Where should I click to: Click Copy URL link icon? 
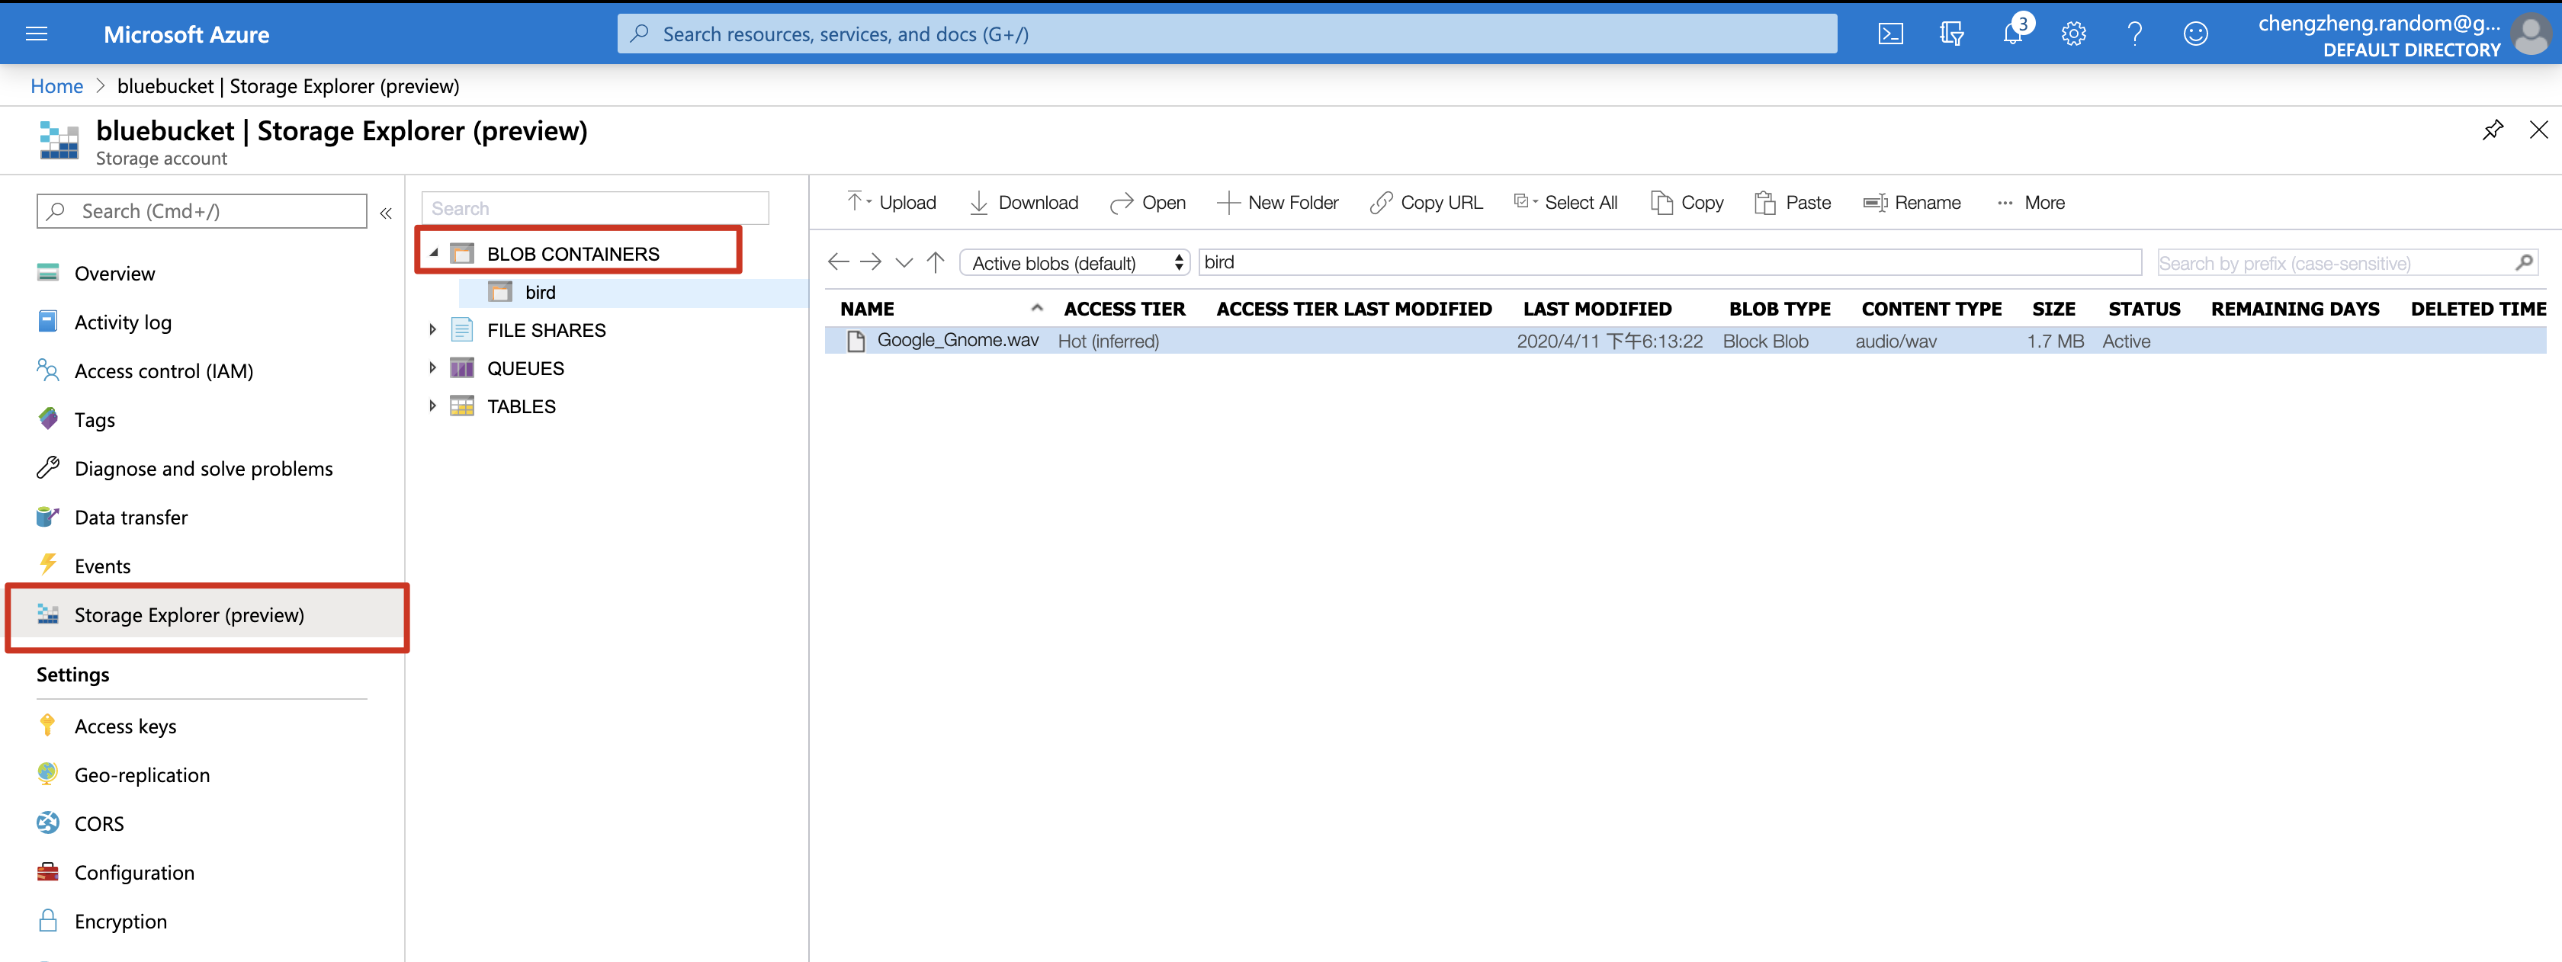[1382, 203]
